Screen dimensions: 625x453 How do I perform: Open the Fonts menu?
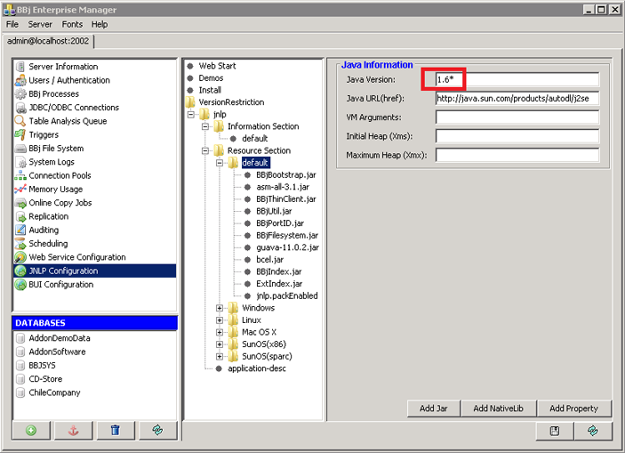pyautogui.click(x=72, y=24)
